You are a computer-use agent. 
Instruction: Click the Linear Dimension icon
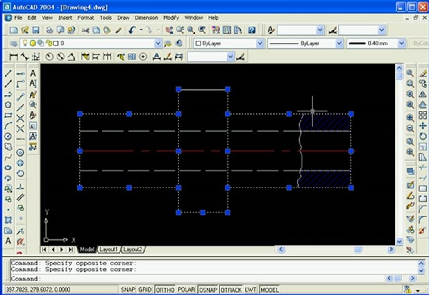(14, 57)
